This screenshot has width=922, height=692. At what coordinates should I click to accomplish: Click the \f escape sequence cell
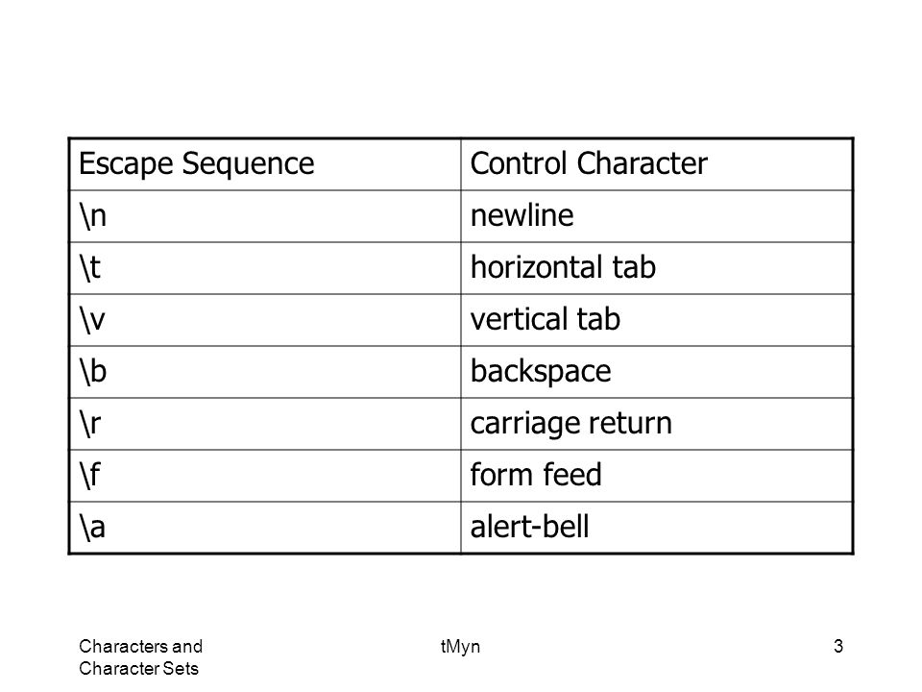pos(265,476)
